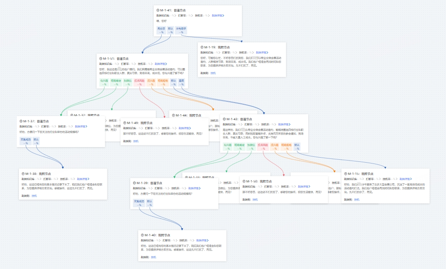Follow the 挂机 link in node M-1-40
This screenshot has height=269, width=446.
153,257
